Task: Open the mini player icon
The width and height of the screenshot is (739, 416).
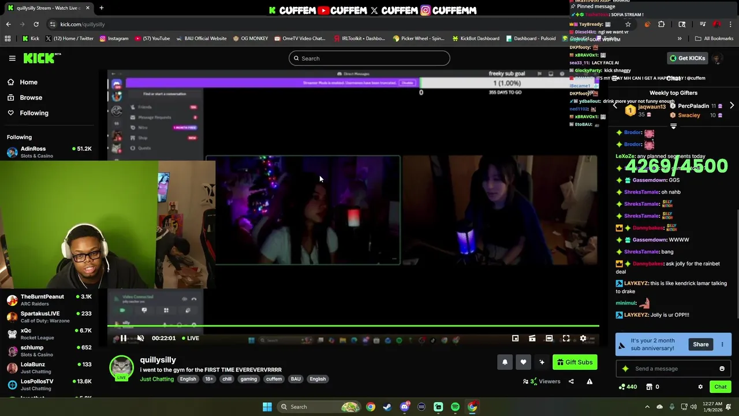Action: (516, 339)
